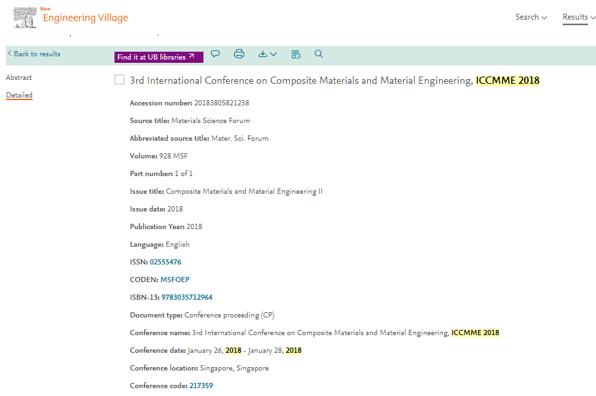
Task: Click Find it at UB libraries button
Action: point(159,57)
